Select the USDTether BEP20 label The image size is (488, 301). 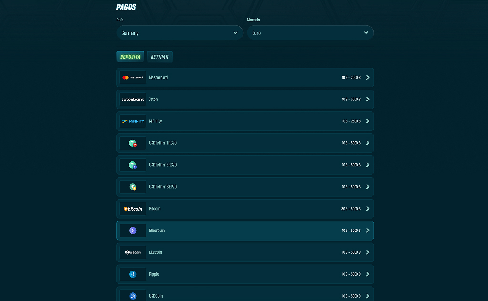[163, 187]
